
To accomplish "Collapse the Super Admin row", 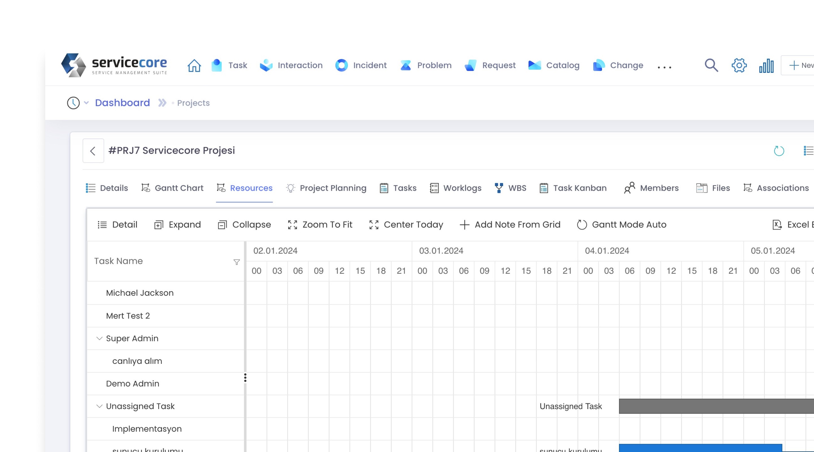I will click(99, 338).
